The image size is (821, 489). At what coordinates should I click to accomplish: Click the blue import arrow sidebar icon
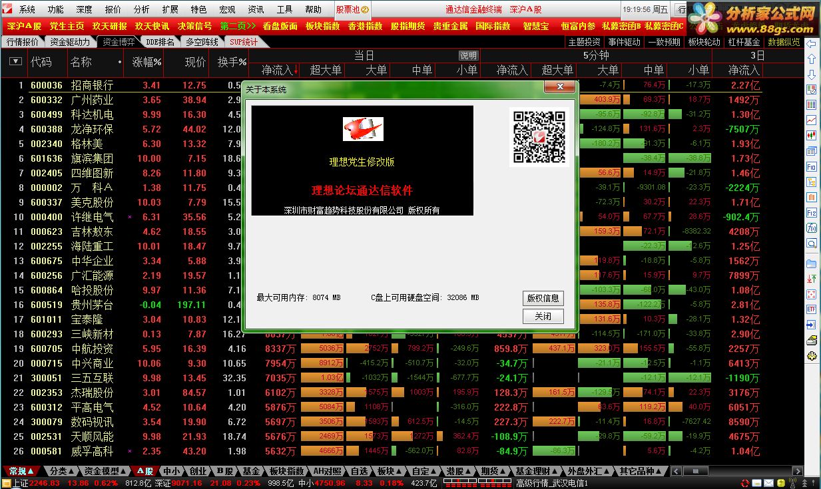(x=811, y=325)
